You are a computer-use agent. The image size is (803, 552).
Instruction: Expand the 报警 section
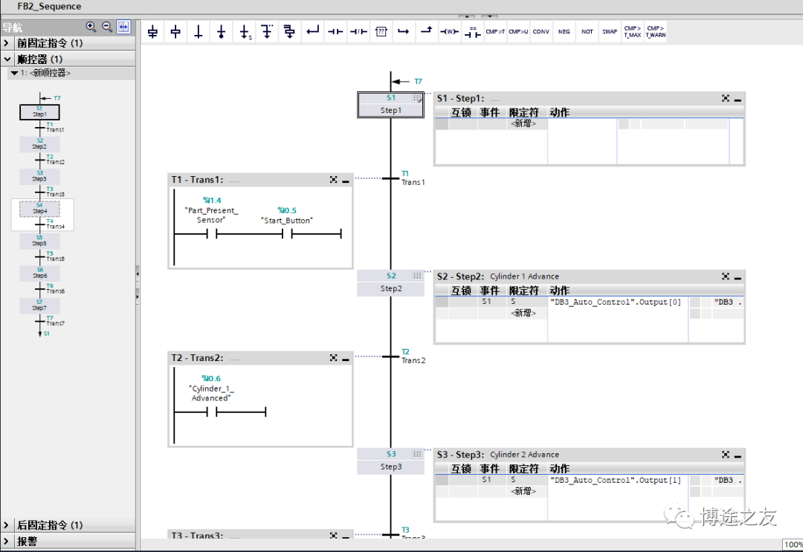click(x=6, y=542)
